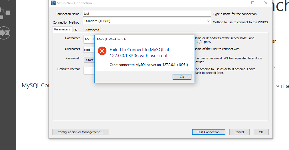Open the SSL tab

coord(76,30)
